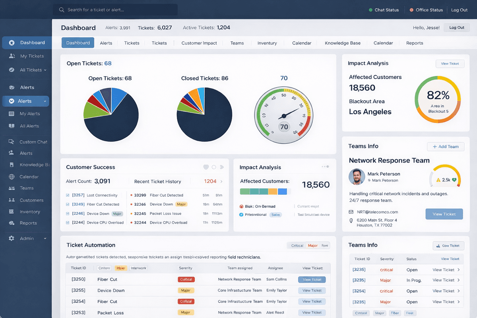Click the Affected Customers segmented progress bar
477x318 pixels.
click(265, 191)
